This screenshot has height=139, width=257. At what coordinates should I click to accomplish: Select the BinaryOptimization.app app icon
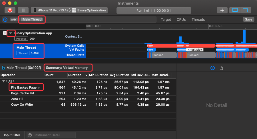click(5, 33)
